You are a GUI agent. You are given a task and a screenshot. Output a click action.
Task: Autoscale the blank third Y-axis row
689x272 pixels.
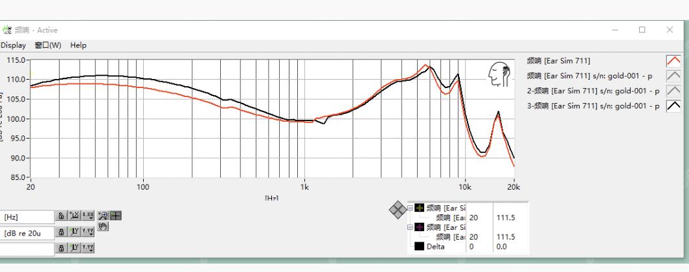[x=74, y=248]
